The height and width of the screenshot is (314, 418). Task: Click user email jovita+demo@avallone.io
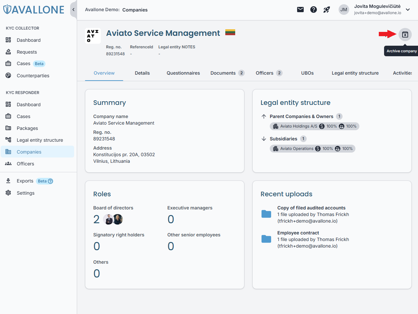tap(377, 13)
